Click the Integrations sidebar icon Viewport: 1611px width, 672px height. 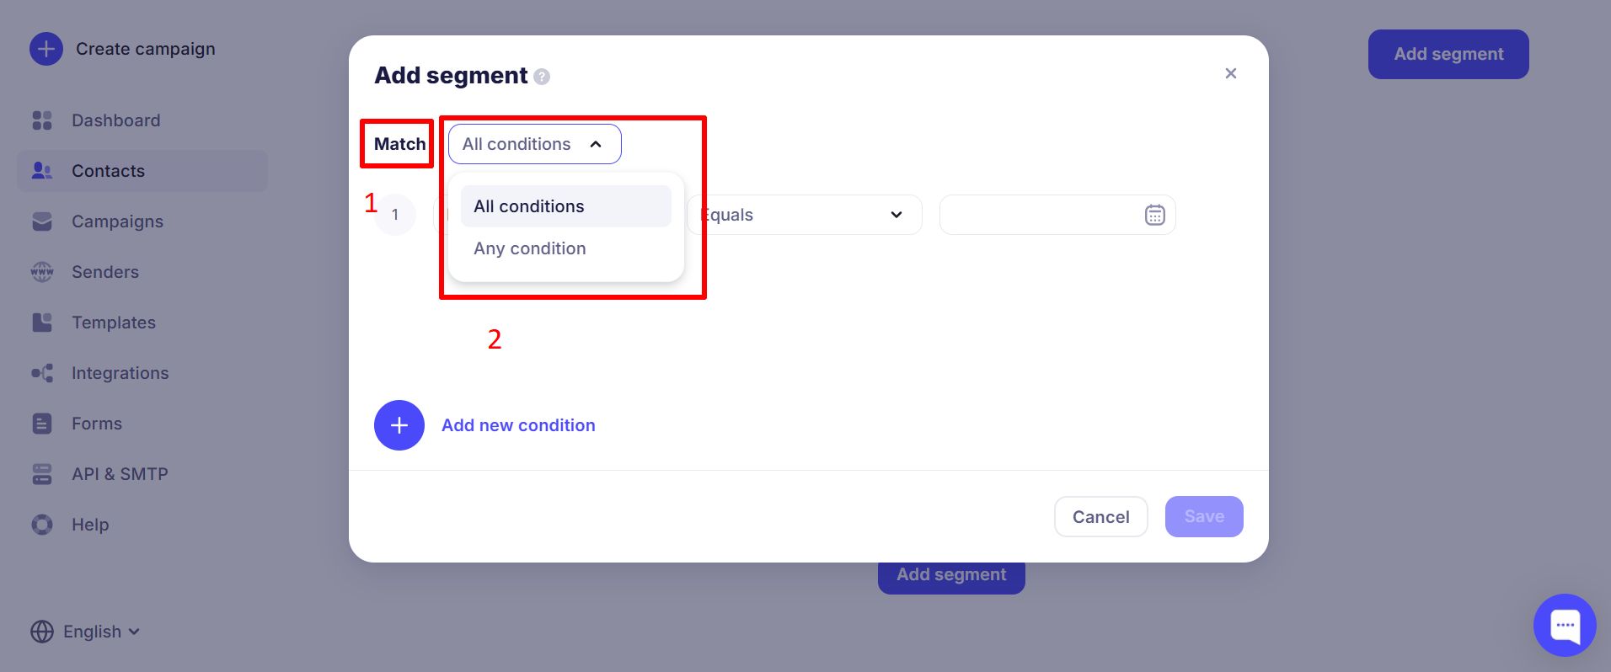click(x=42, y=373)
